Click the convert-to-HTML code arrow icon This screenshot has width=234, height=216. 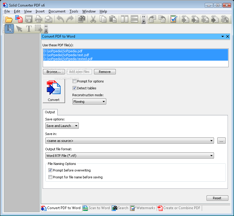[205, 19]
